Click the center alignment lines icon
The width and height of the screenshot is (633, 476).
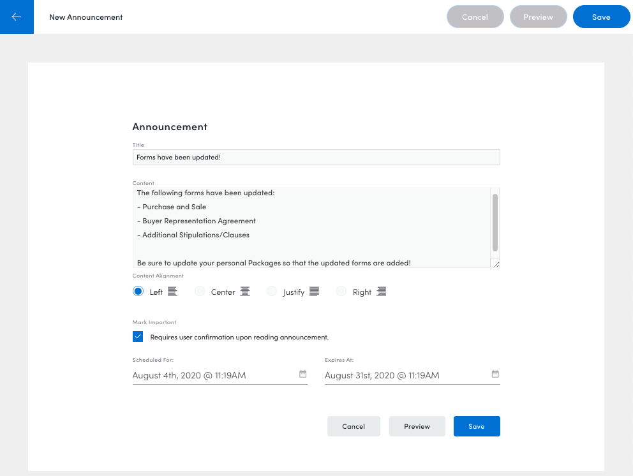[245, 292]
